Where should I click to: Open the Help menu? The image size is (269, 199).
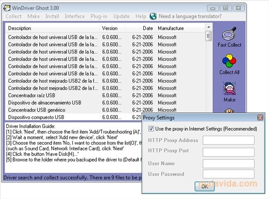(141, 16)
